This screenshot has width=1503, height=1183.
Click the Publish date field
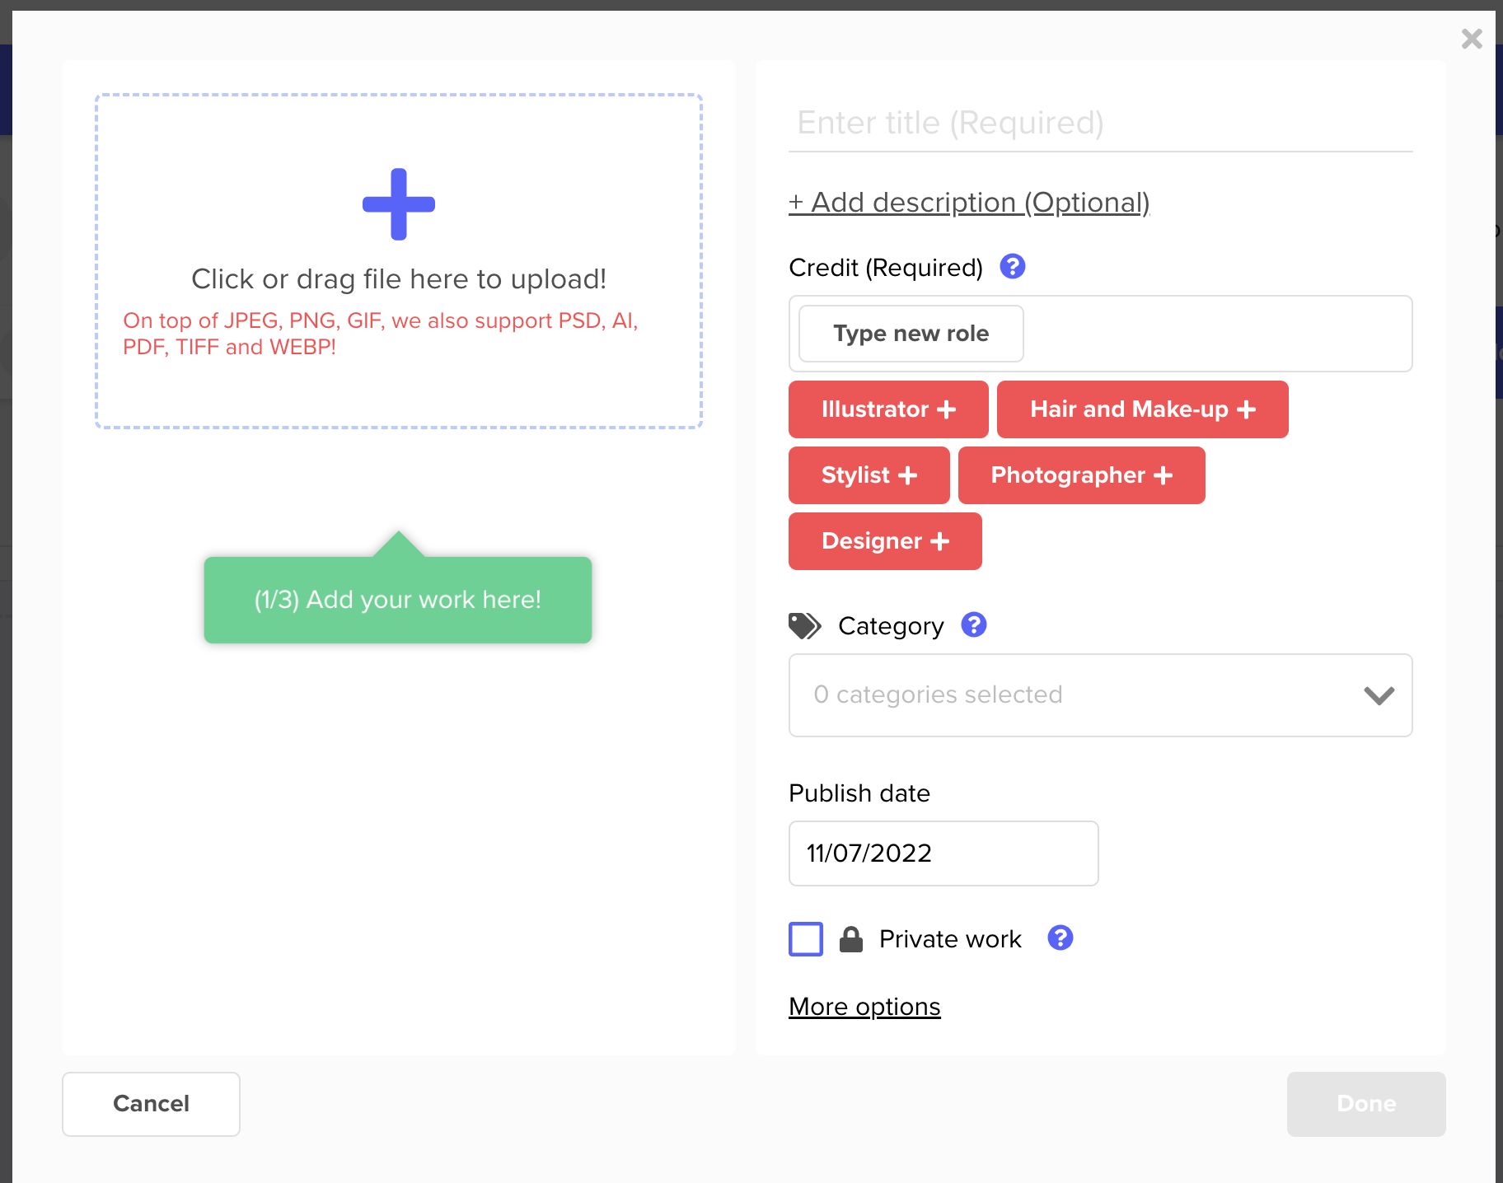(943, 853)
